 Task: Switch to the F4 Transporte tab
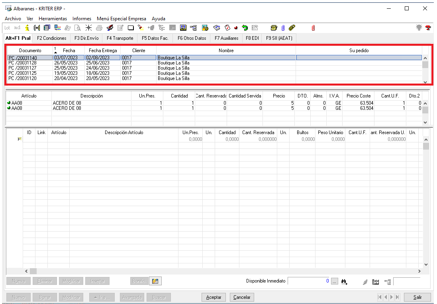point(120,38)
